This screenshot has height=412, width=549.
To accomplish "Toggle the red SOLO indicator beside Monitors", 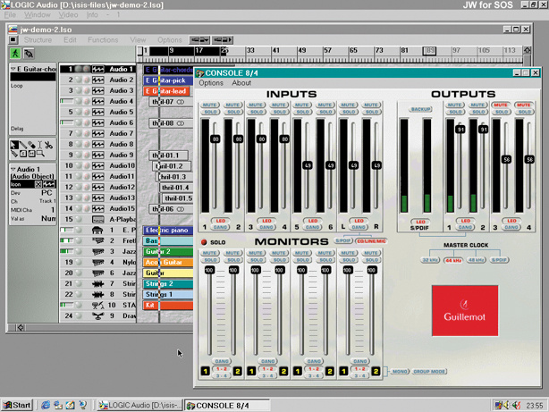I will pyautogui.click(x=204, y=242).
